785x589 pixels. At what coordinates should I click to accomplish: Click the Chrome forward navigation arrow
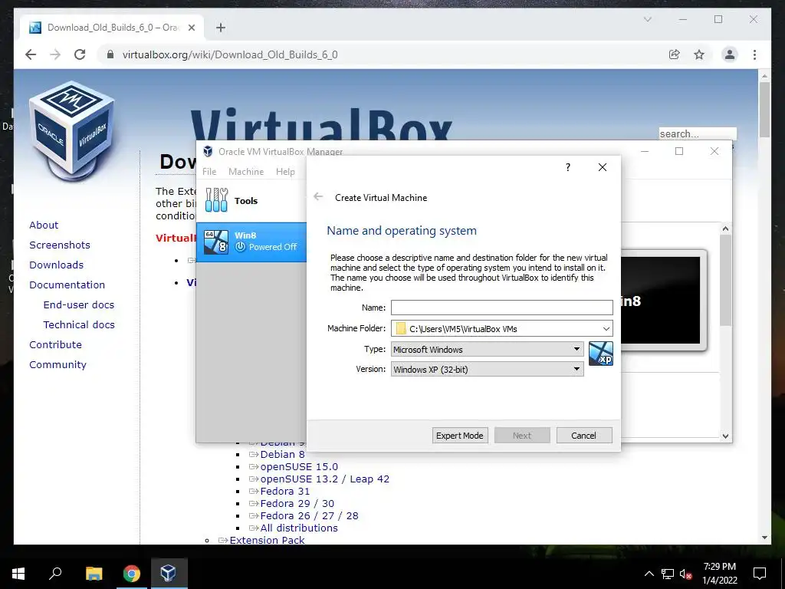click(55, 54)
